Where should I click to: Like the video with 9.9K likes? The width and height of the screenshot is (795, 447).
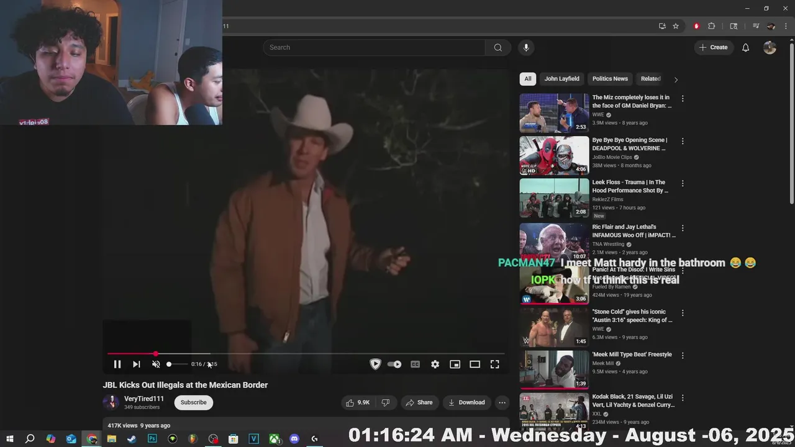point(358,402)
